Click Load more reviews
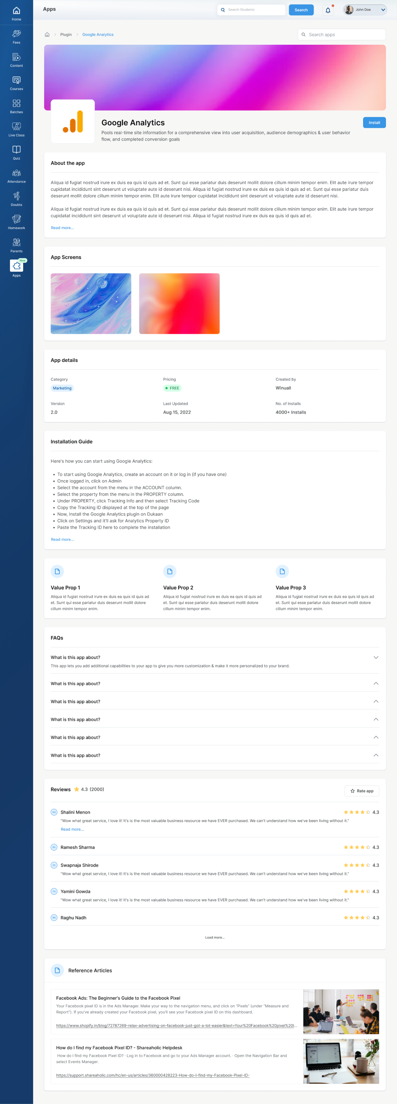 coord(215,937)
